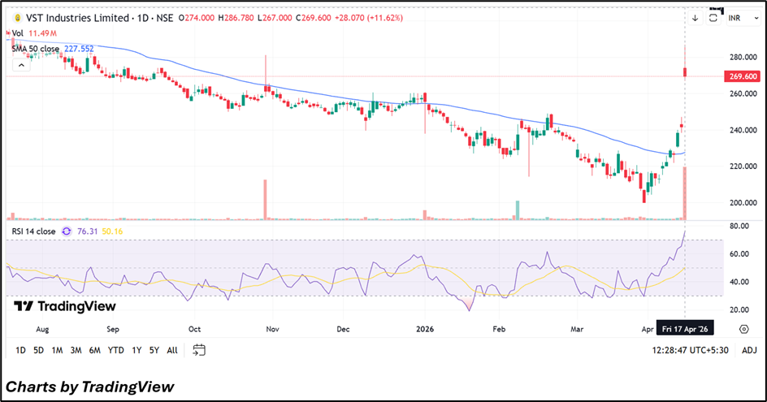Image resolution: width=767 pixels, height=402 pixels.
Task: Select the 3M time range
Action: pos(76,350)
